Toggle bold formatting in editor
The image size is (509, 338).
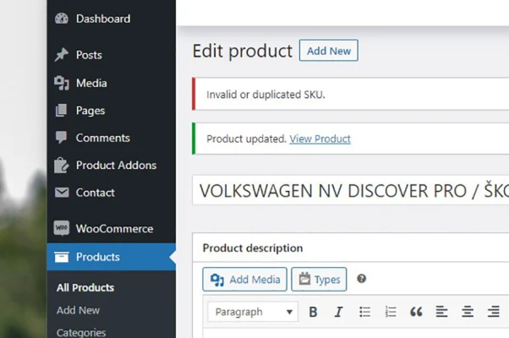[313, 312]
